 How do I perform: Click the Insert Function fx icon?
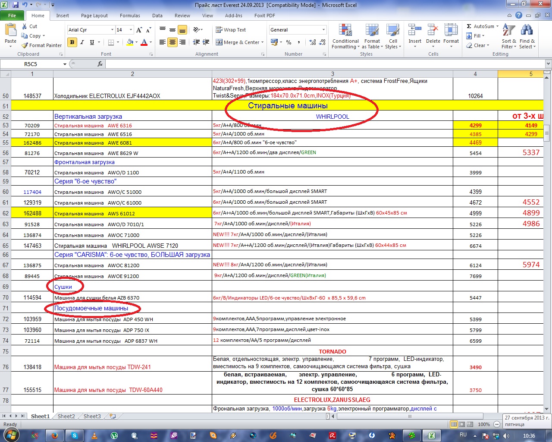[100, 64]
